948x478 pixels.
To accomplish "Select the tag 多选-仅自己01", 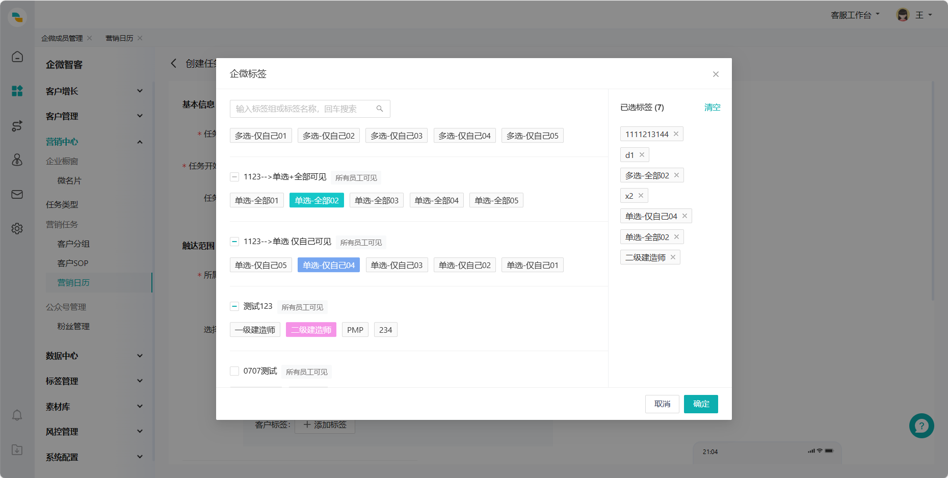I will [260, 136].
